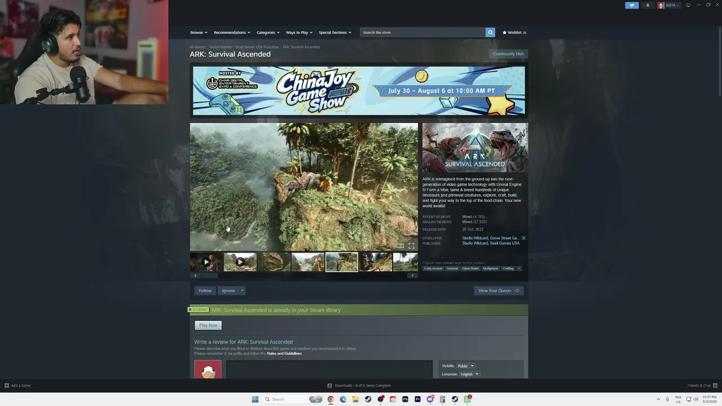This screenshot has width=722, height=406.
Task: Play the second trailer video thumbnail
Action: coord(240,262)
